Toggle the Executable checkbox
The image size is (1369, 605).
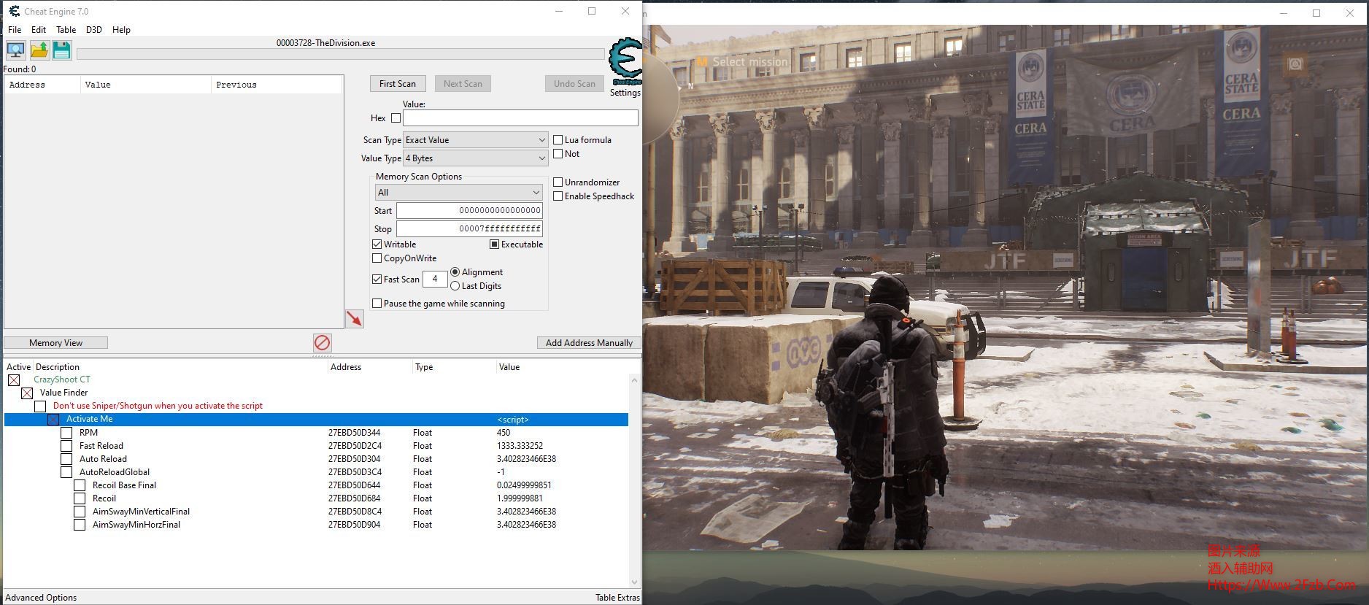pyautogui.click(x=494, y=244)
